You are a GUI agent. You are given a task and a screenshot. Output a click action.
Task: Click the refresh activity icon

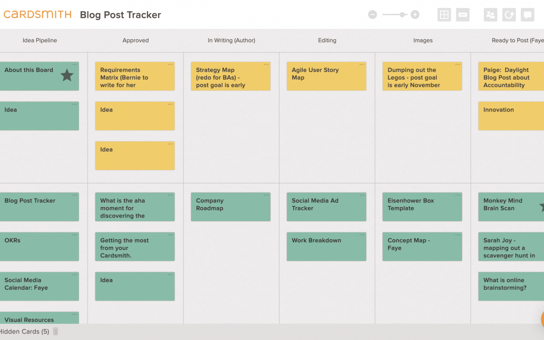(509, 15)
